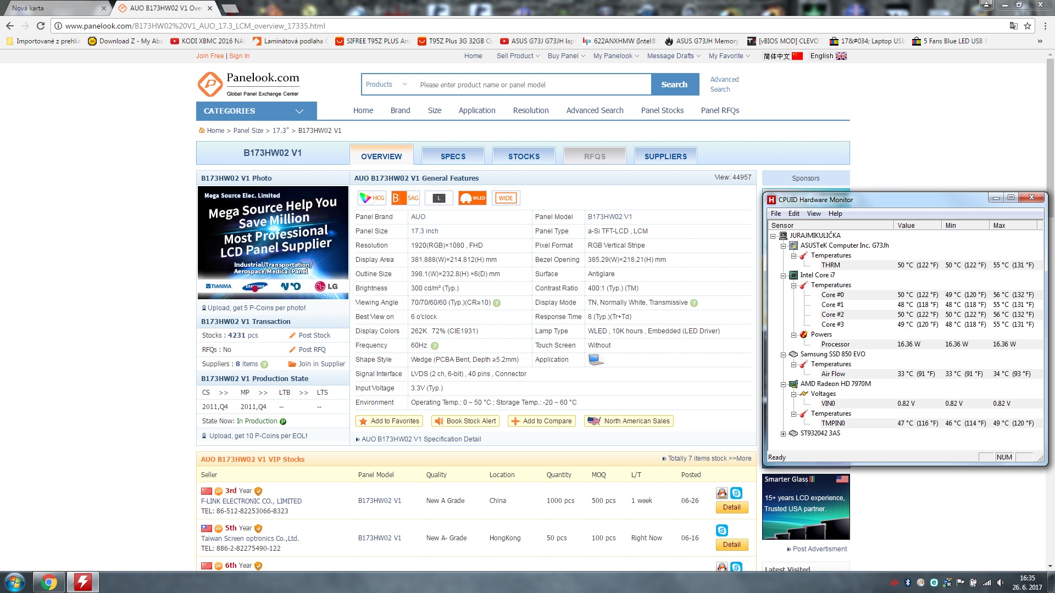Click the blue Search button
Viewport: 1055px width, 593px height.
[x=675, y=85]
